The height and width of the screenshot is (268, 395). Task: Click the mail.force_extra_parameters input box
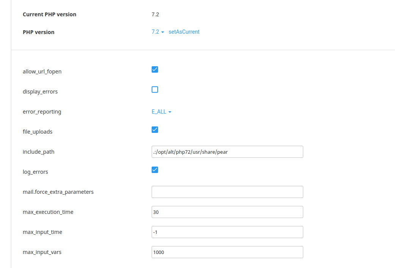point(227,192)
